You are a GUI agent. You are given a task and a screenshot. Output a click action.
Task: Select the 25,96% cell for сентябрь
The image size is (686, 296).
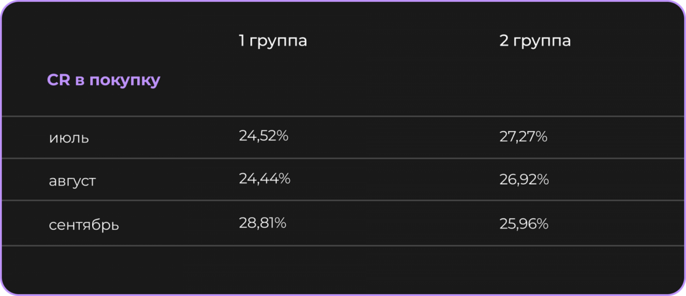point(524,224)
